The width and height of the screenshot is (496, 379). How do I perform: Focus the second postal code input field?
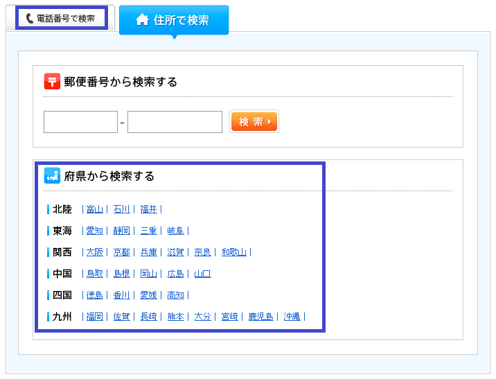coord(175,122)
